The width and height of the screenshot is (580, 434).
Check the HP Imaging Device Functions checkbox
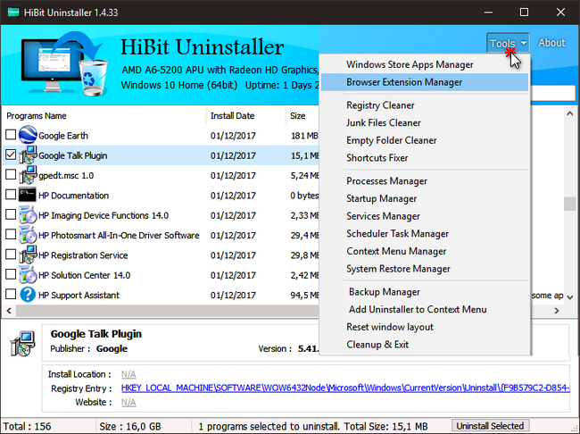coord(11,214)
